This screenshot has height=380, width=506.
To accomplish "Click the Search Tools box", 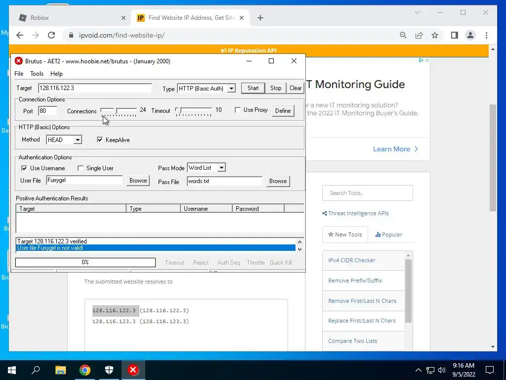I will 368,193.
